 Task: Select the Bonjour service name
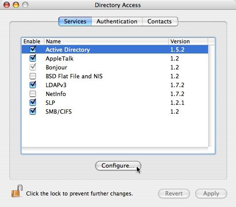[x=56, y=67]
